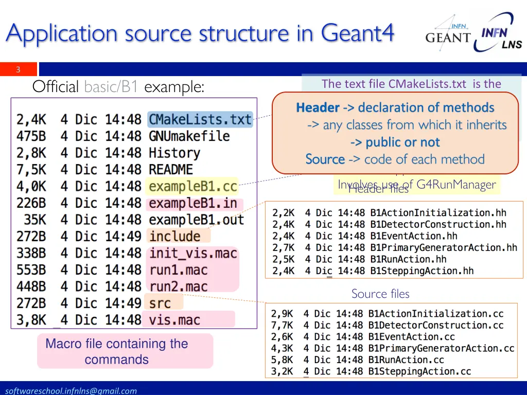
Task: Click the red slide number 3 box
Action: (x=18, y=69)
